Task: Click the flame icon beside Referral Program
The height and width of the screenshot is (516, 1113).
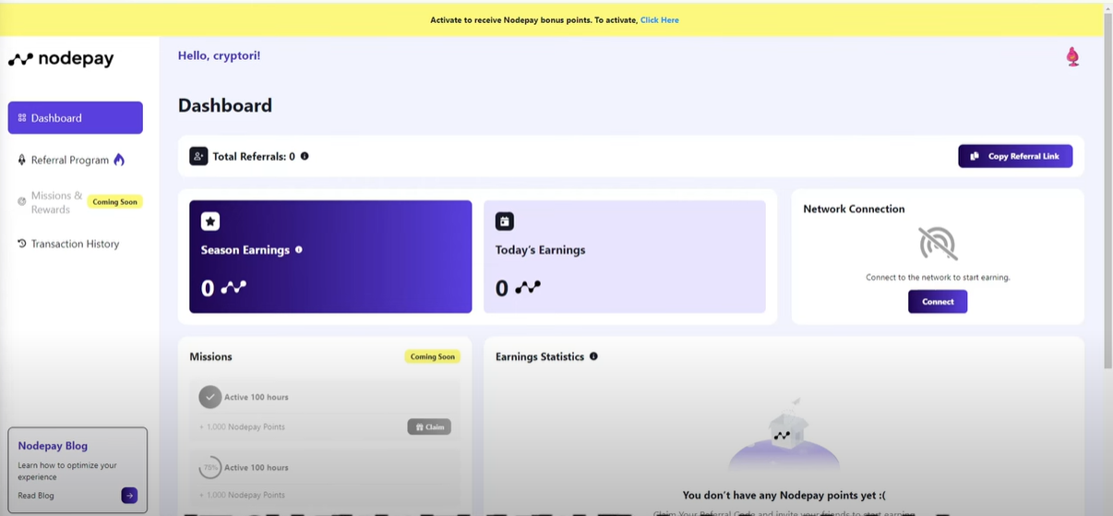Action: 118,160
